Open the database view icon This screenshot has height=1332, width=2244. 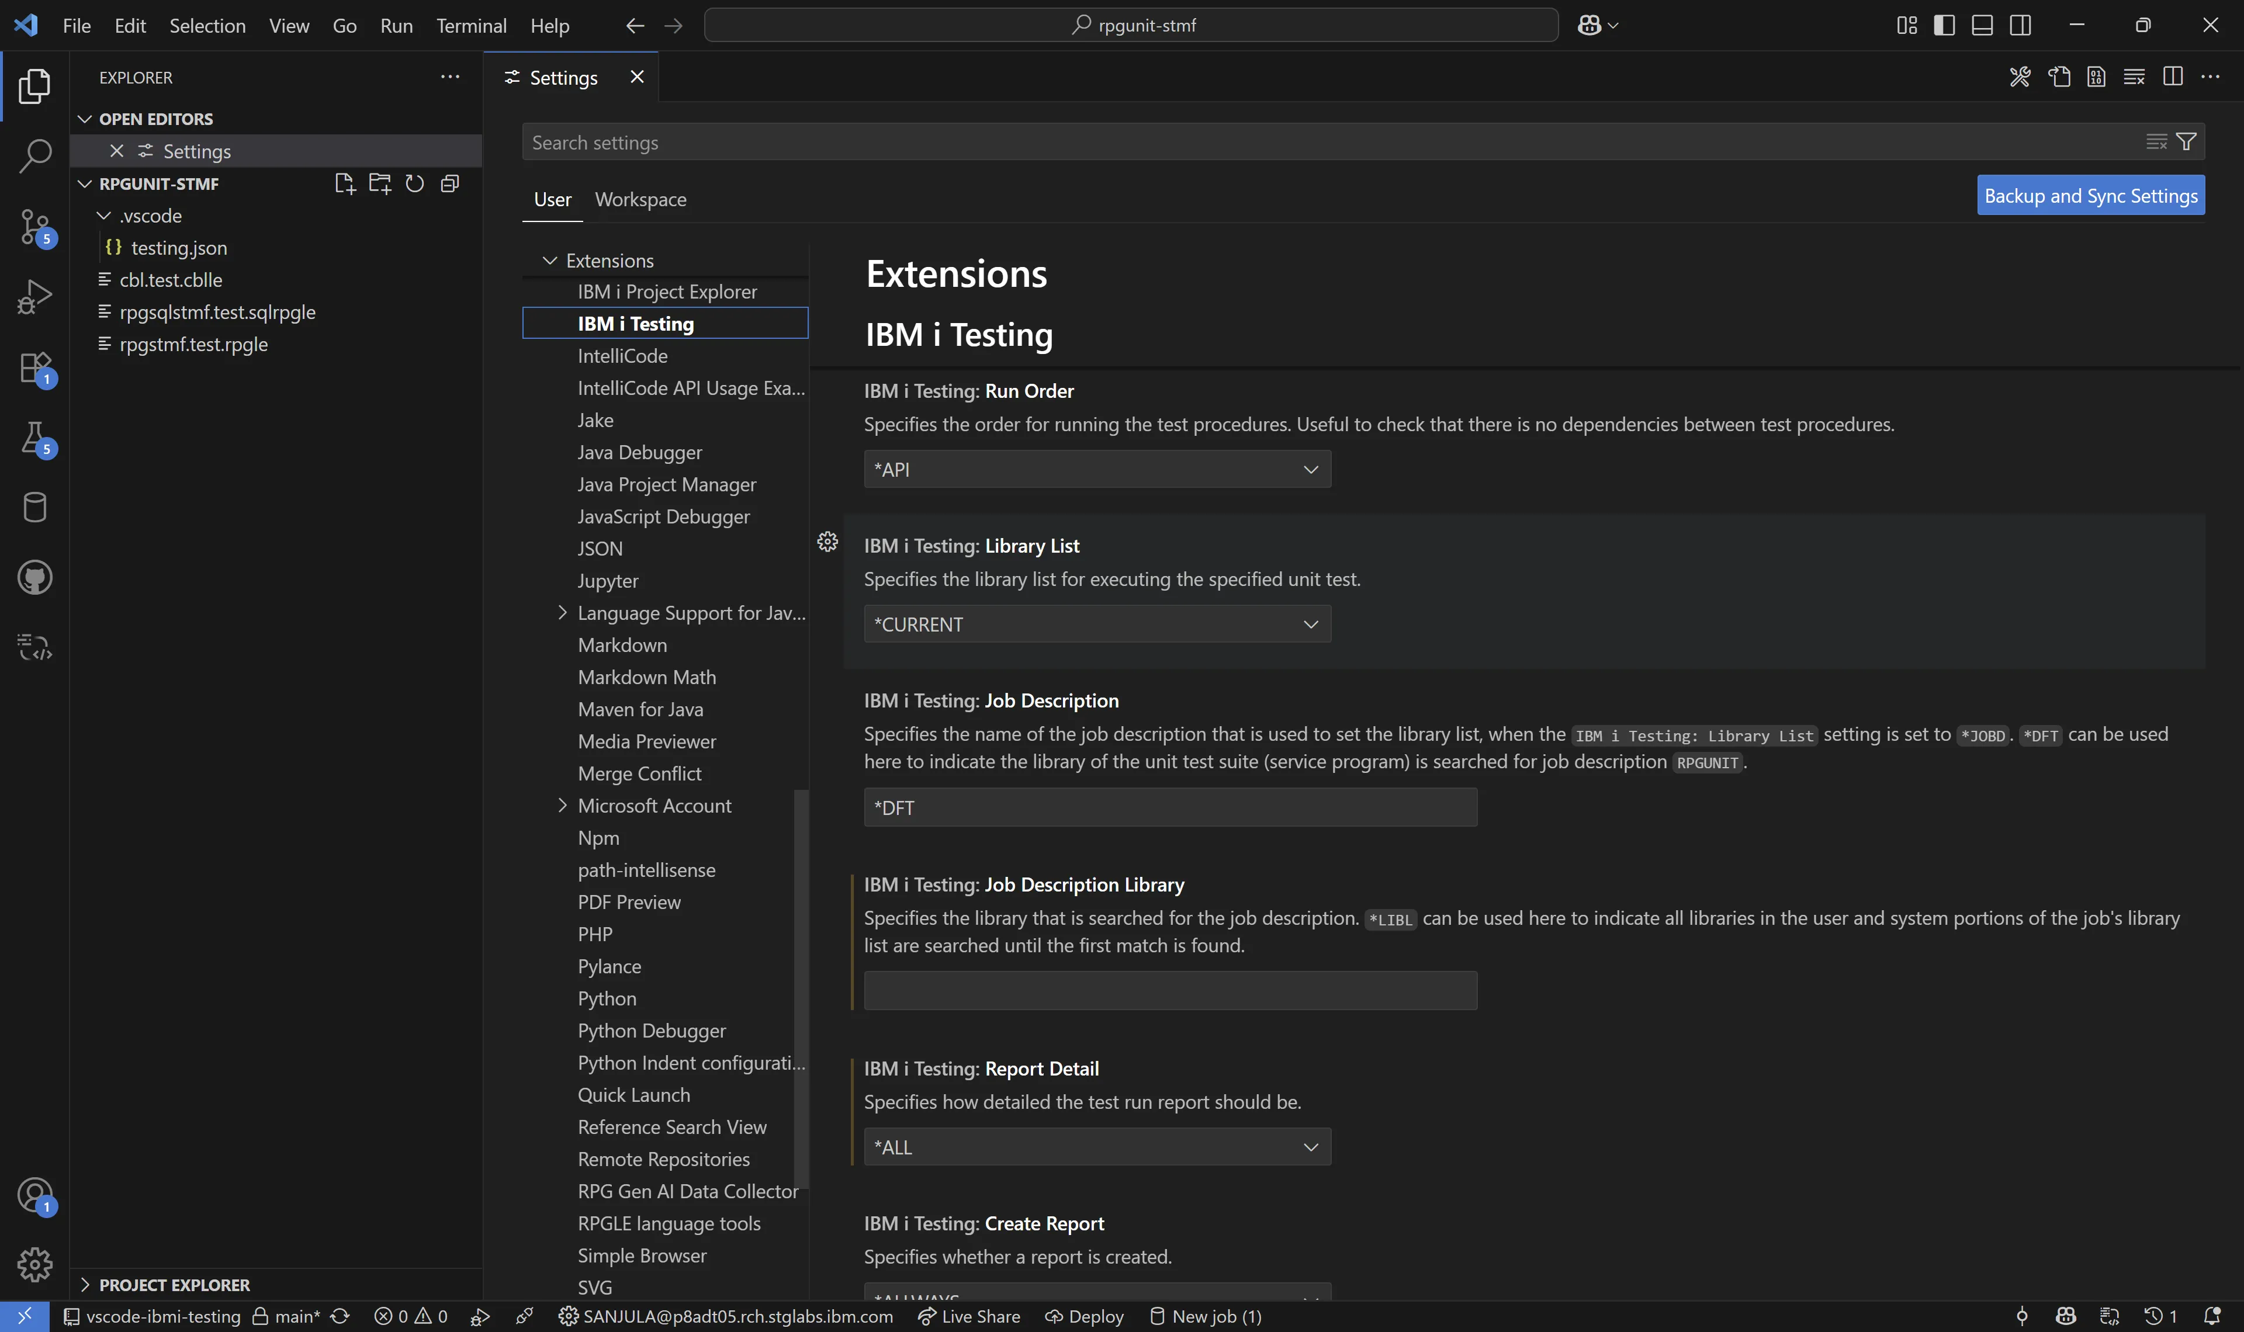click(x=34, y=507)
